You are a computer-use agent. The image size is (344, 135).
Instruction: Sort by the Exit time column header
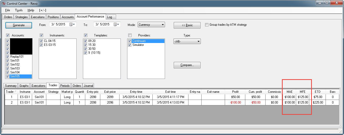pyautogui.click(x=171, y=92)
